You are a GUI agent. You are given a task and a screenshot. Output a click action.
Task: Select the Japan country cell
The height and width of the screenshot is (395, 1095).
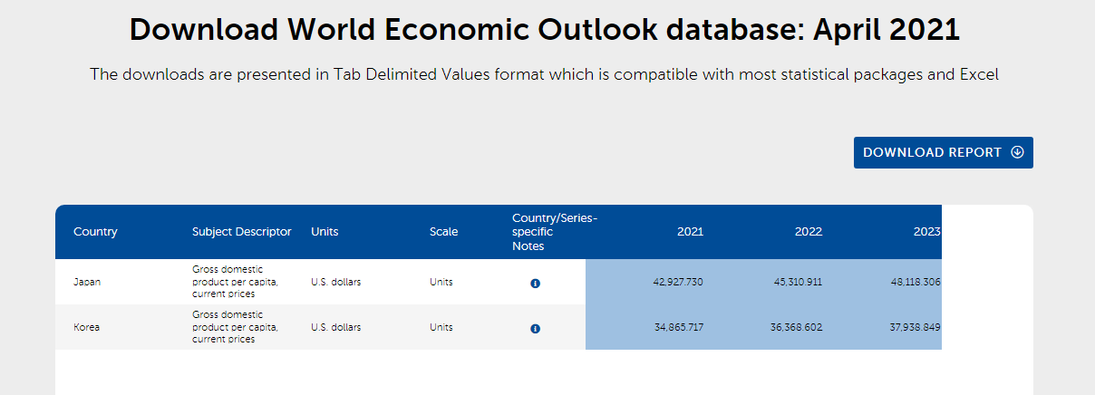pyautogui.click(x=87, y=282)
